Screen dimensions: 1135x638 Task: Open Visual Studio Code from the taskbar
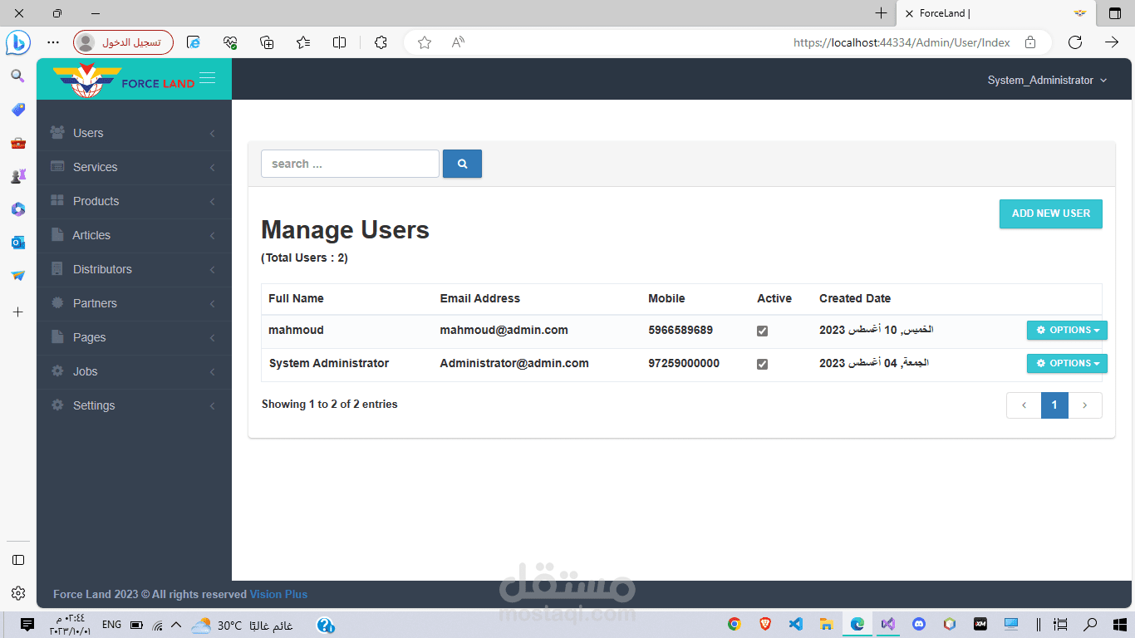coord(795,624)
